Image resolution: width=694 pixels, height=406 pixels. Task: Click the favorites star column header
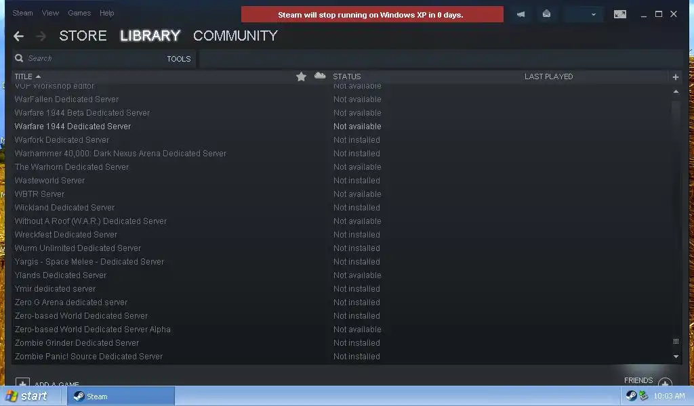301,77
